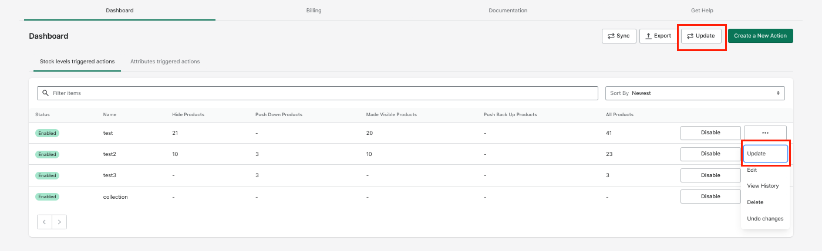Click the search magnifier icon in filter box
Screen dimensions: 822x251
coord(46,93)
